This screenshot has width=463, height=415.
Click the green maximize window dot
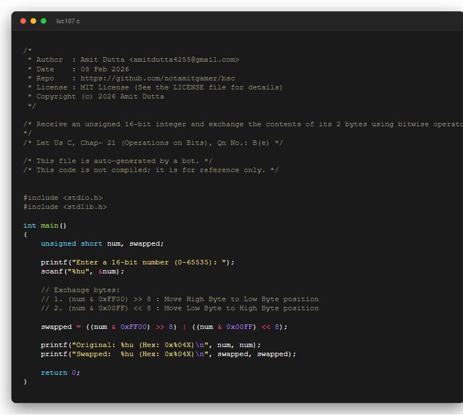coord(44,21)
